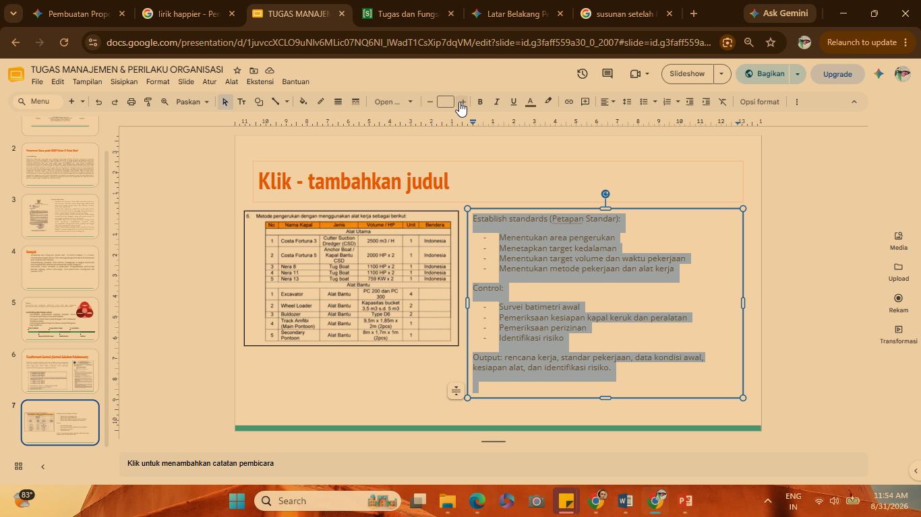
Task: Click the insert link icon
Action: (x=569, y=102)
